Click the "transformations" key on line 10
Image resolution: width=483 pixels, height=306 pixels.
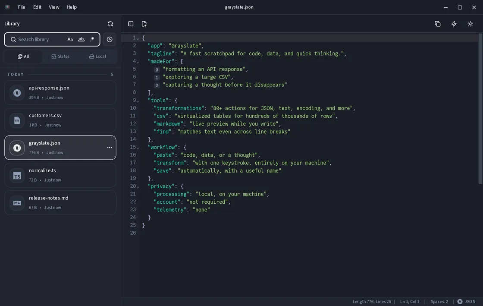[x=179, y=108]
